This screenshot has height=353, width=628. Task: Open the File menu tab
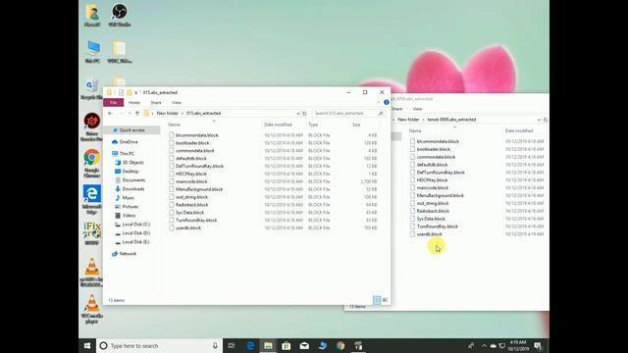click(114, 103)
